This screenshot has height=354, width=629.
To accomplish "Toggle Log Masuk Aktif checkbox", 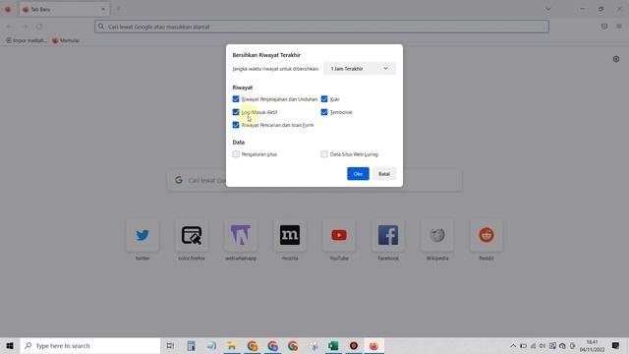I will [236, 112].
